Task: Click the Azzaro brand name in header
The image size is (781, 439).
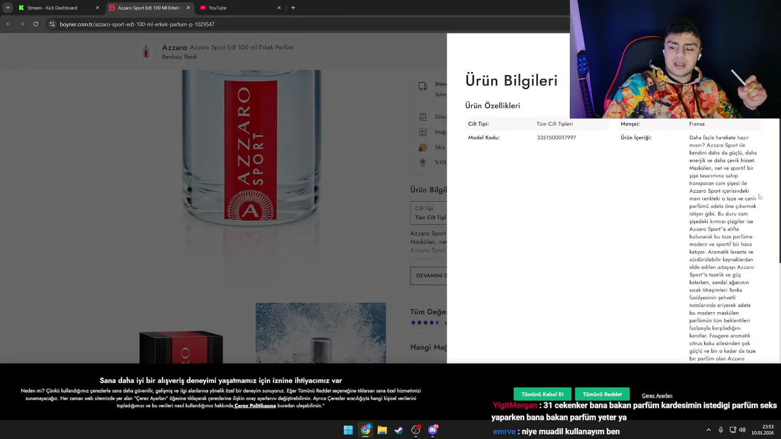Action: (175, 48)
